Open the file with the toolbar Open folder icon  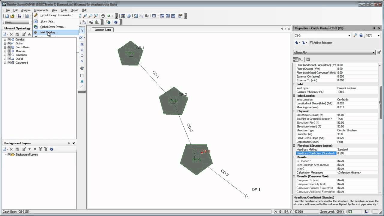tap(12, 16)
